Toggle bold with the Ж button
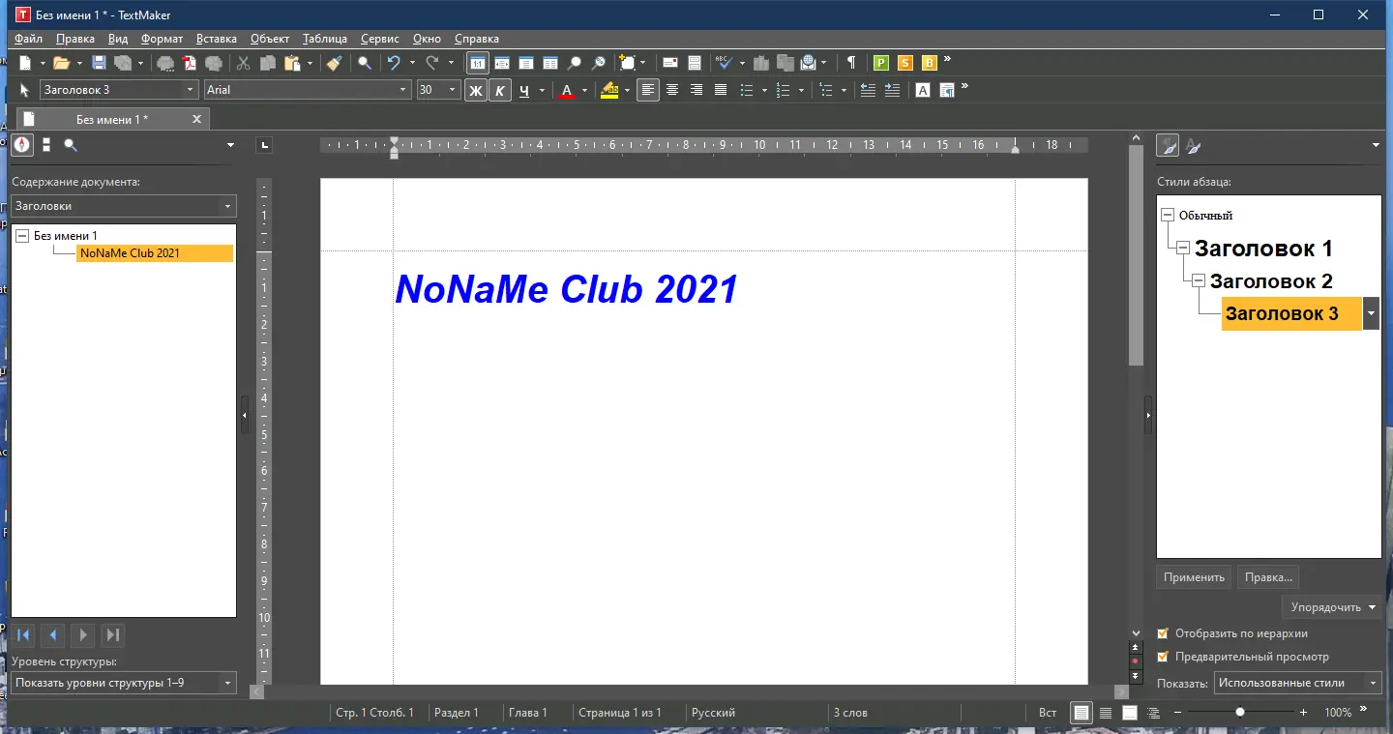Viewport: 1393px width, 734px height. coord(475,90)
